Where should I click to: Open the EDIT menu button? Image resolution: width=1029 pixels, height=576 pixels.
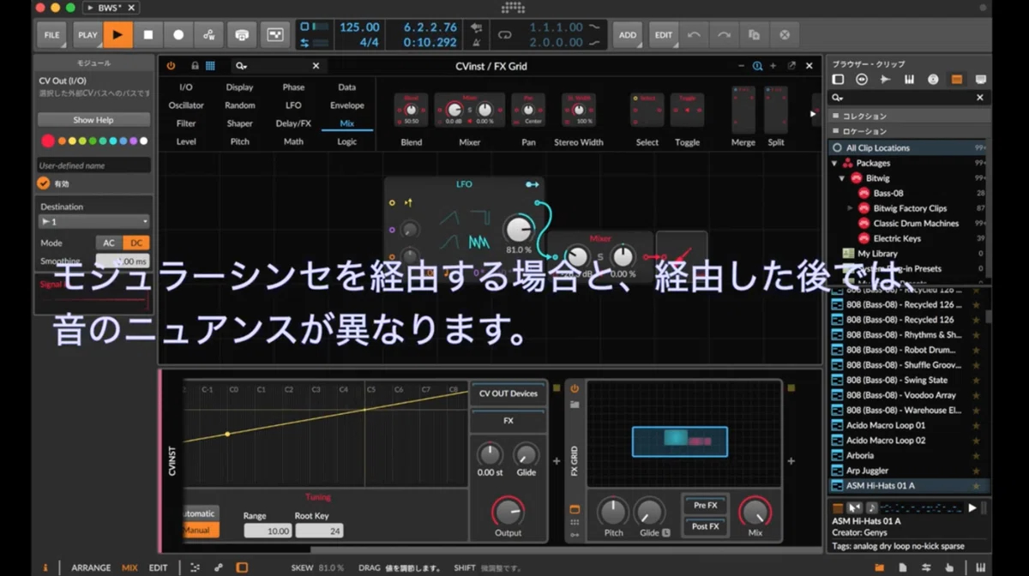pyautogui.click(x=664, y=35)
